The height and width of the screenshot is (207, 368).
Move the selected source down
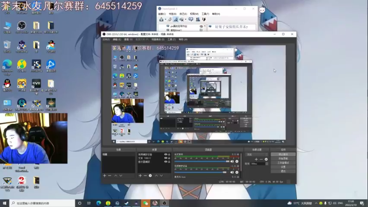coord(161,176)
